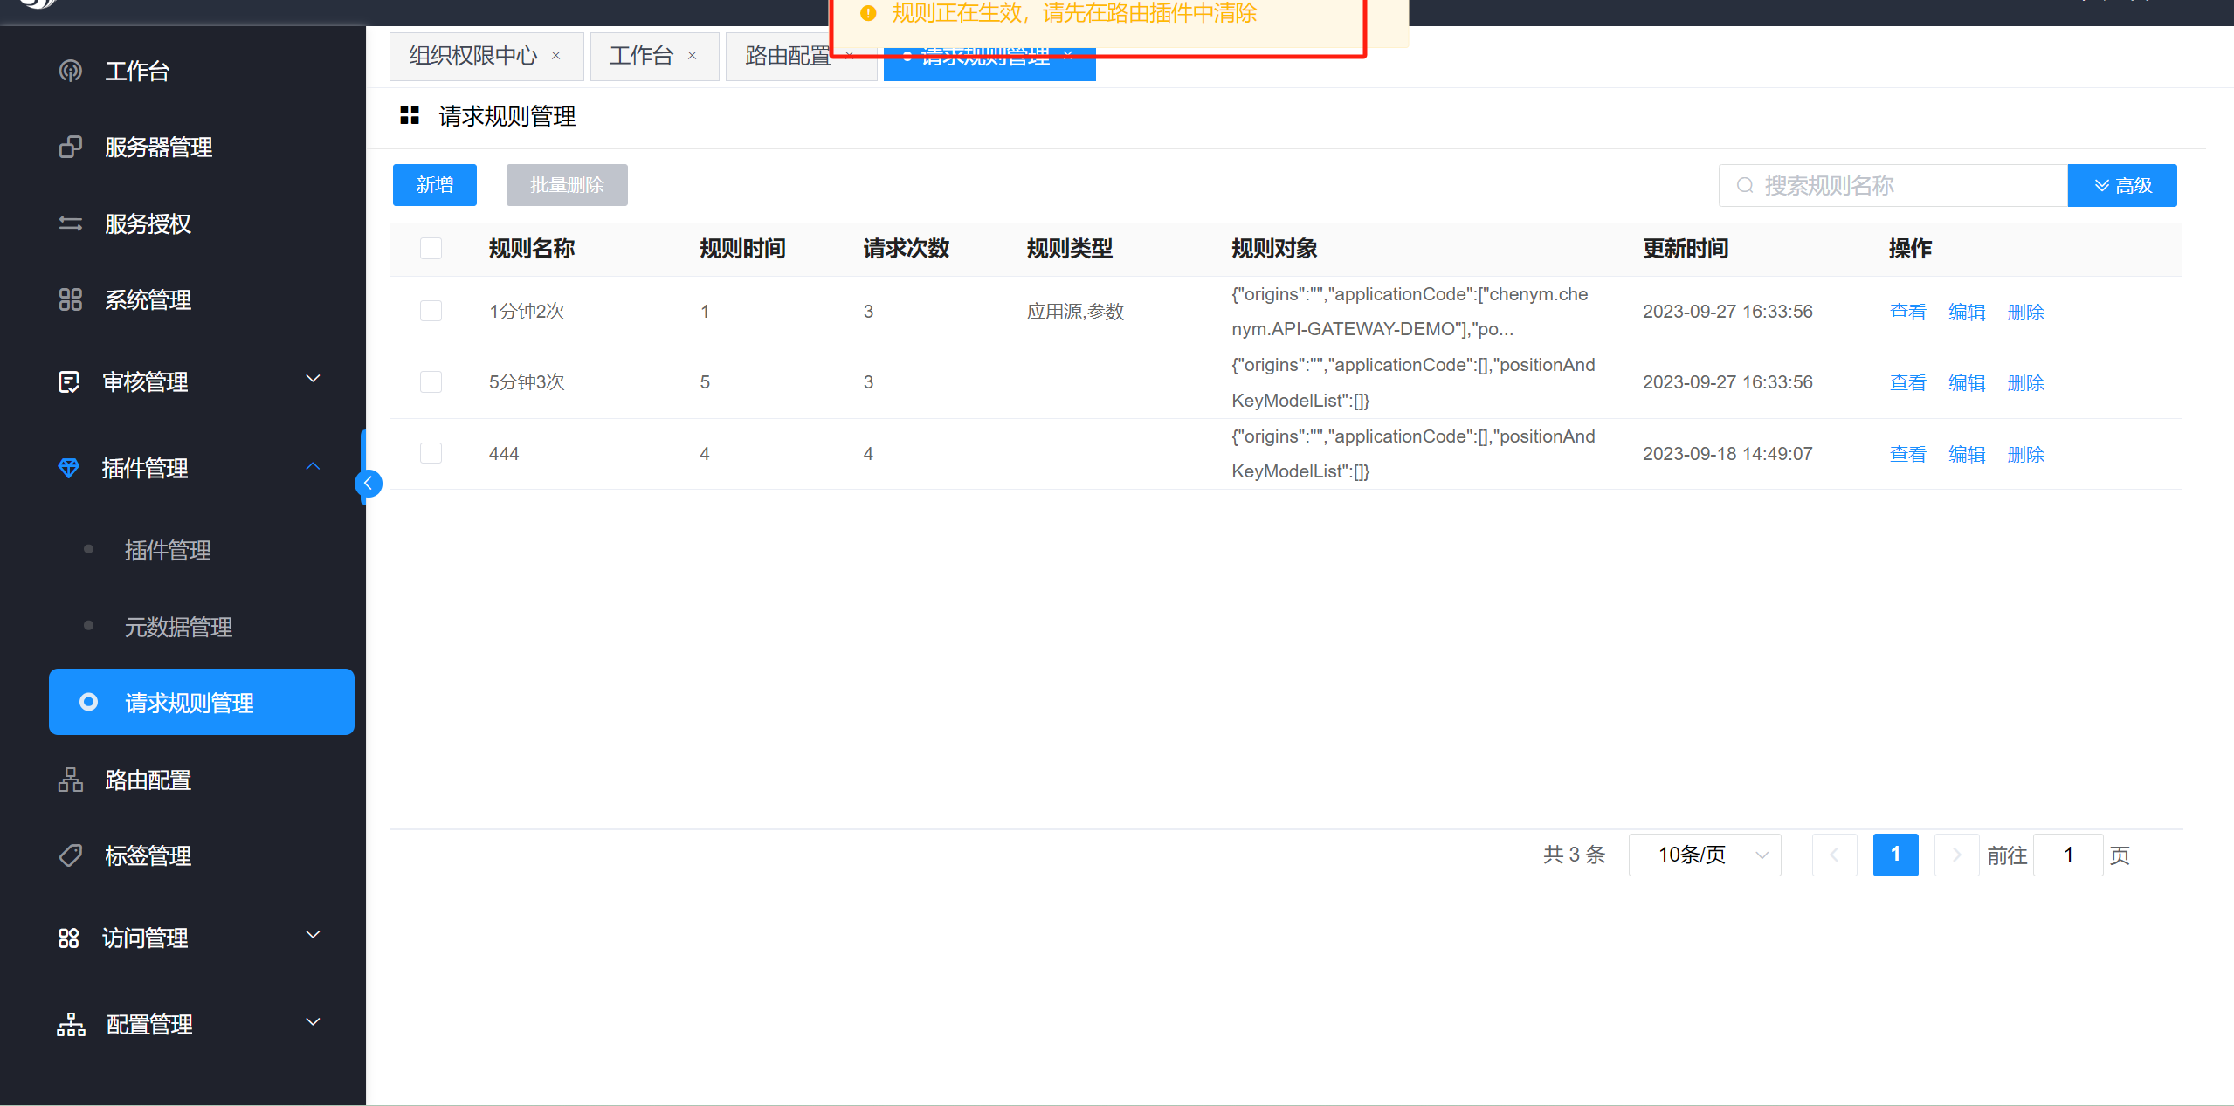Open 工作台 in sidebar
Viewport: 2234px width, 1106px height.
pos(137,71)
